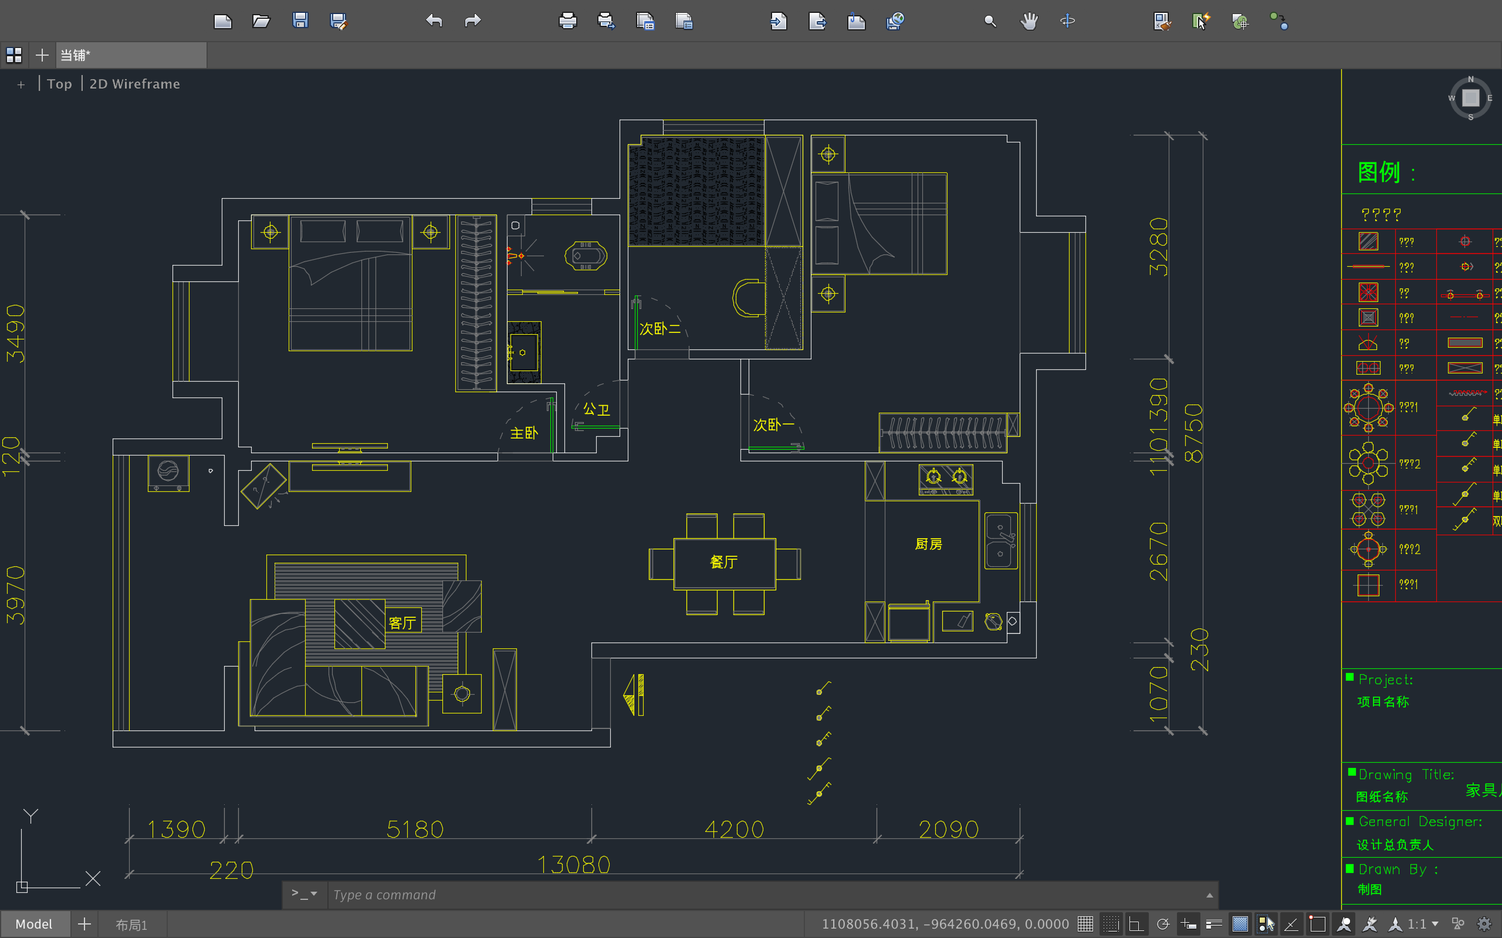Screen dimensions: 1502x938
Task: Toggle snap mode dotted grid button
Action: pyautogui.click(x=1111, y=924)
